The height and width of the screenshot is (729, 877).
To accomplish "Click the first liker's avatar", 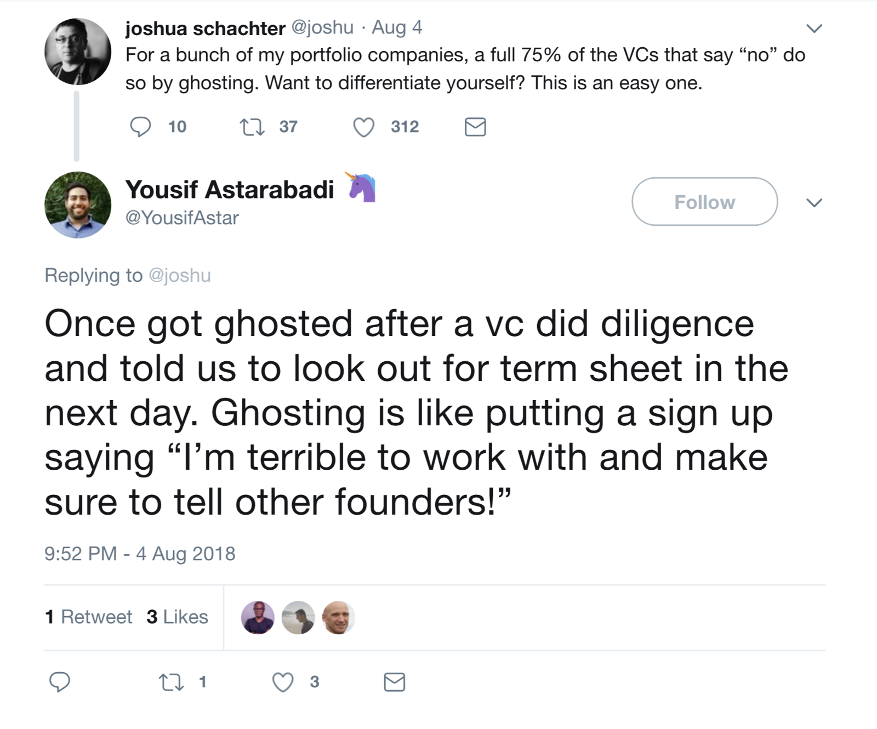I will (x=258, y=618).
